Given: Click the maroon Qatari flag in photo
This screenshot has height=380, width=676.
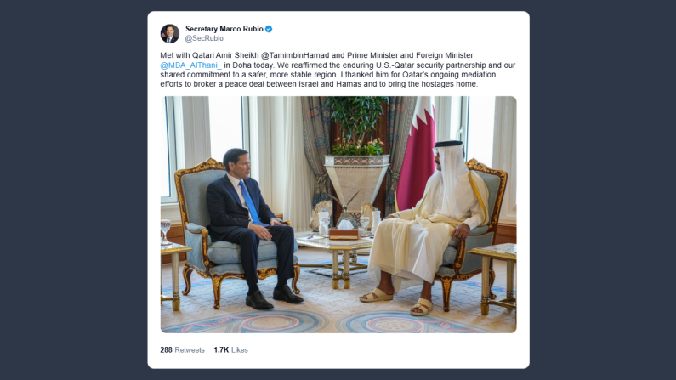Looking at the screenshot, I should point(417,155).
